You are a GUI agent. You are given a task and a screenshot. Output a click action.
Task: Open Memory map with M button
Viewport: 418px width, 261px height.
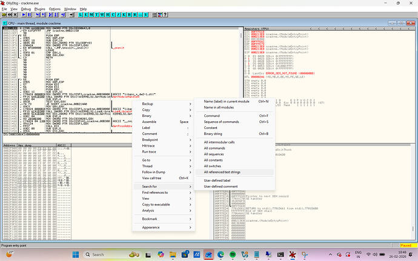click(x=91, y=15)
